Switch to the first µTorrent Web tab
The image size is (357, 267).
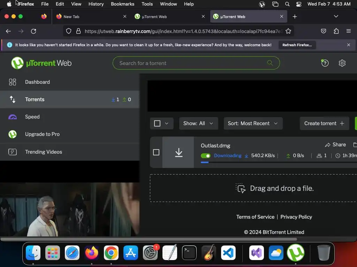point(170,17)
